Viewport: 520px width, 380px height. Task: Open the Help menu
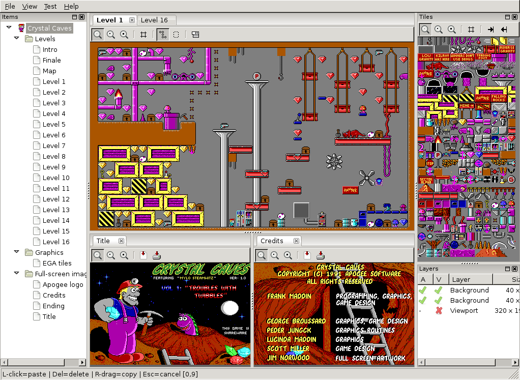71,6
